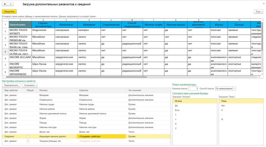Select column 6 header number
Screen dimensions: 266x147
[x=132, y=20]
